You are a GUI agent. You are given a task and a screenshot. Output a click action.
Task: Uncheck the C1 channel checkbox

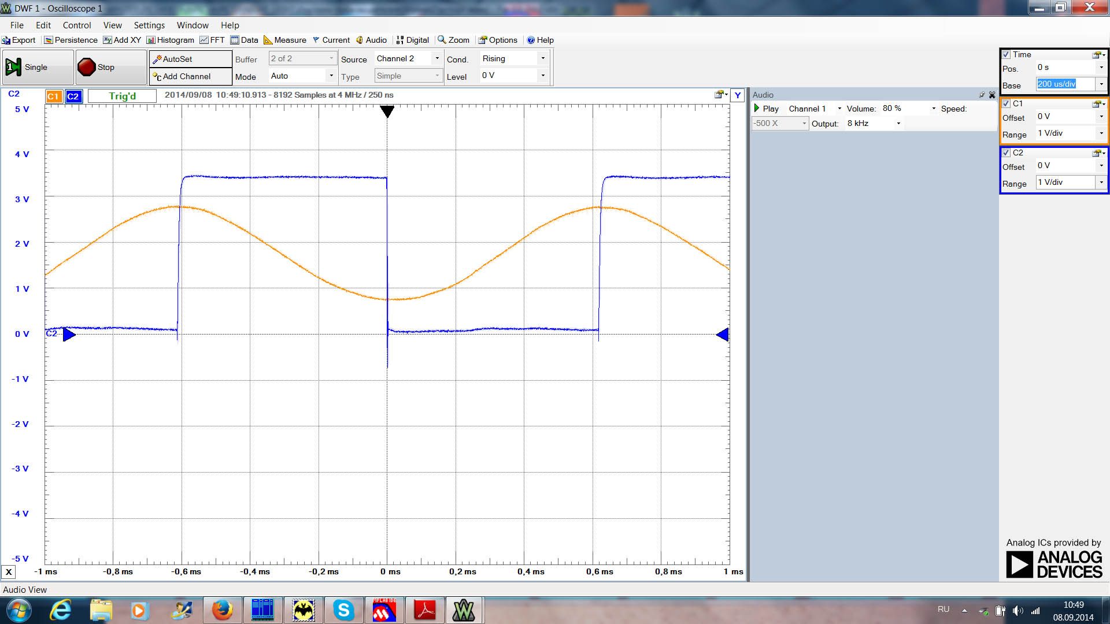tap(1007, 103)
